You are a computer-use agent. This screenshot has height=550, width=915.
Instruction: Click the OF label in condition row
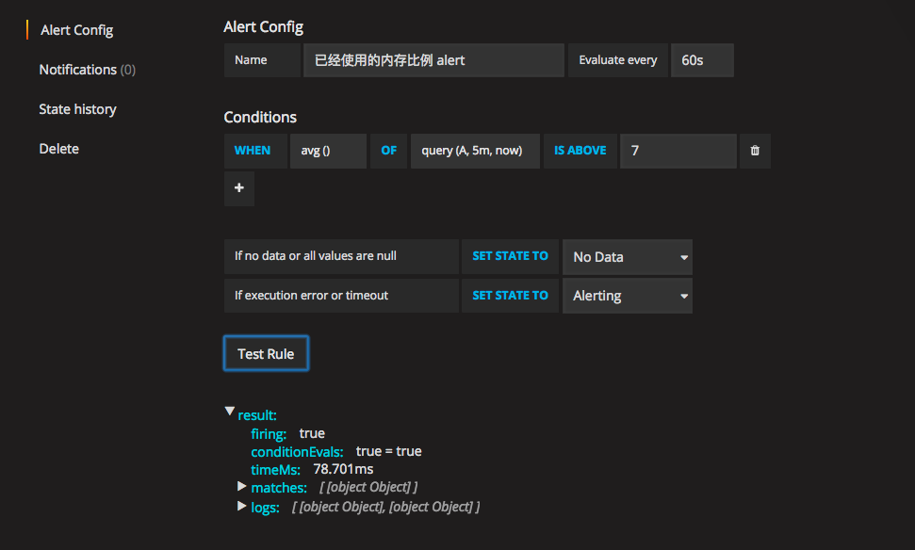pos(388,151)
